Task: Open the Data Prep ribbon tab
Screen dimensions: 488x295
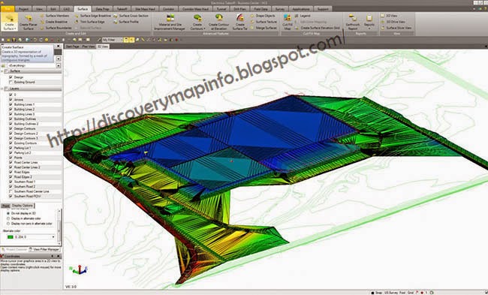Action: (x=102, y=9)
